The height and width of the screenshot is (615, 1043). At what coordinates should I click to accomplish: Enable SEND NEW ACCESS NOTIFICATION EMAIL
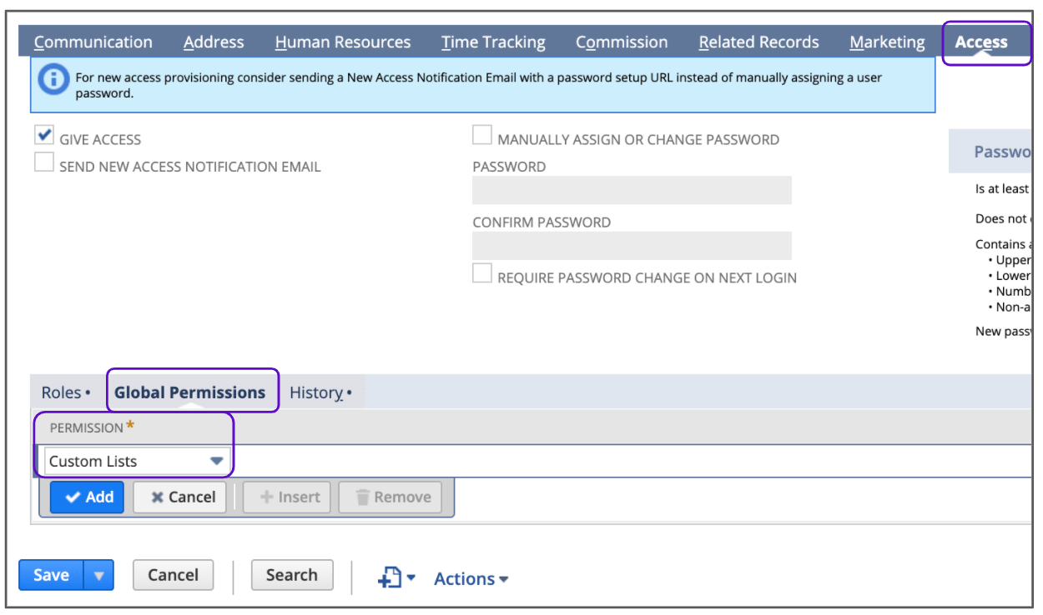coord(43,162)
